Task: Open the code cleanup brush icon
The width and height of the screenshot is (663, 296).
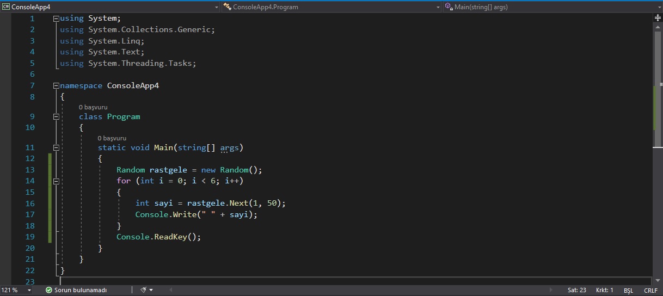Action: point(143,290)
